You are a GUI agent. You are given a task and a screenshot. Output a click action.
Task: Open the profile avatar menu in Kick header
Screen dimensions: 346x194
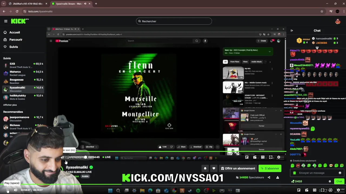pyautogui.click(x=338, y=21)
